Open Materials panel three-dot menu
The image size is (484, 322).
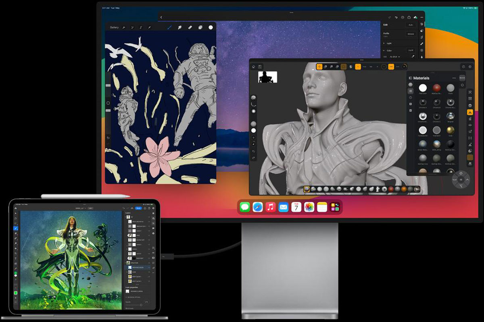tap(454, 78)
